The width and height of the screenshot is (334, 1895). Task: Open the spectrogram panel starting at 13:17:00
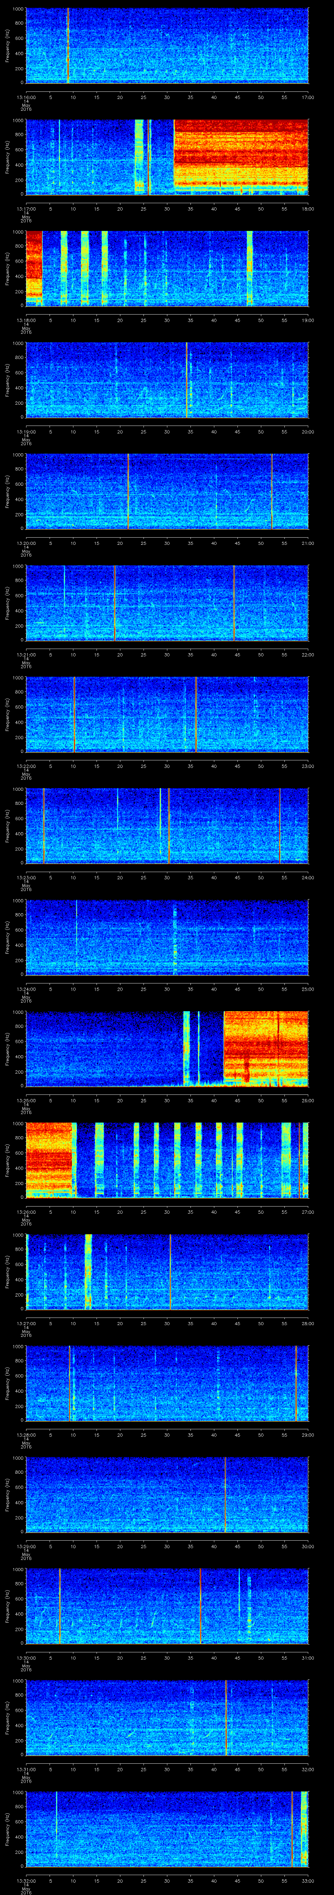167,157
